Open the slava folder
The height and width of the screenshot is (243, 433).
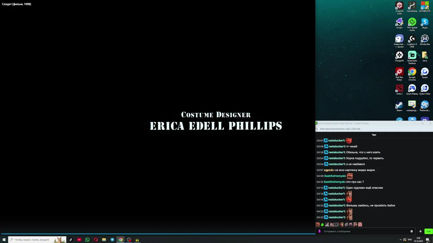click(425, 57)
